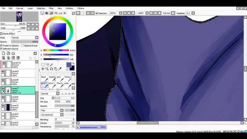The image size is (247, 139).
Task: Click the canvas horizontal scrollbar thumb
Action: (x=147, y=123)
